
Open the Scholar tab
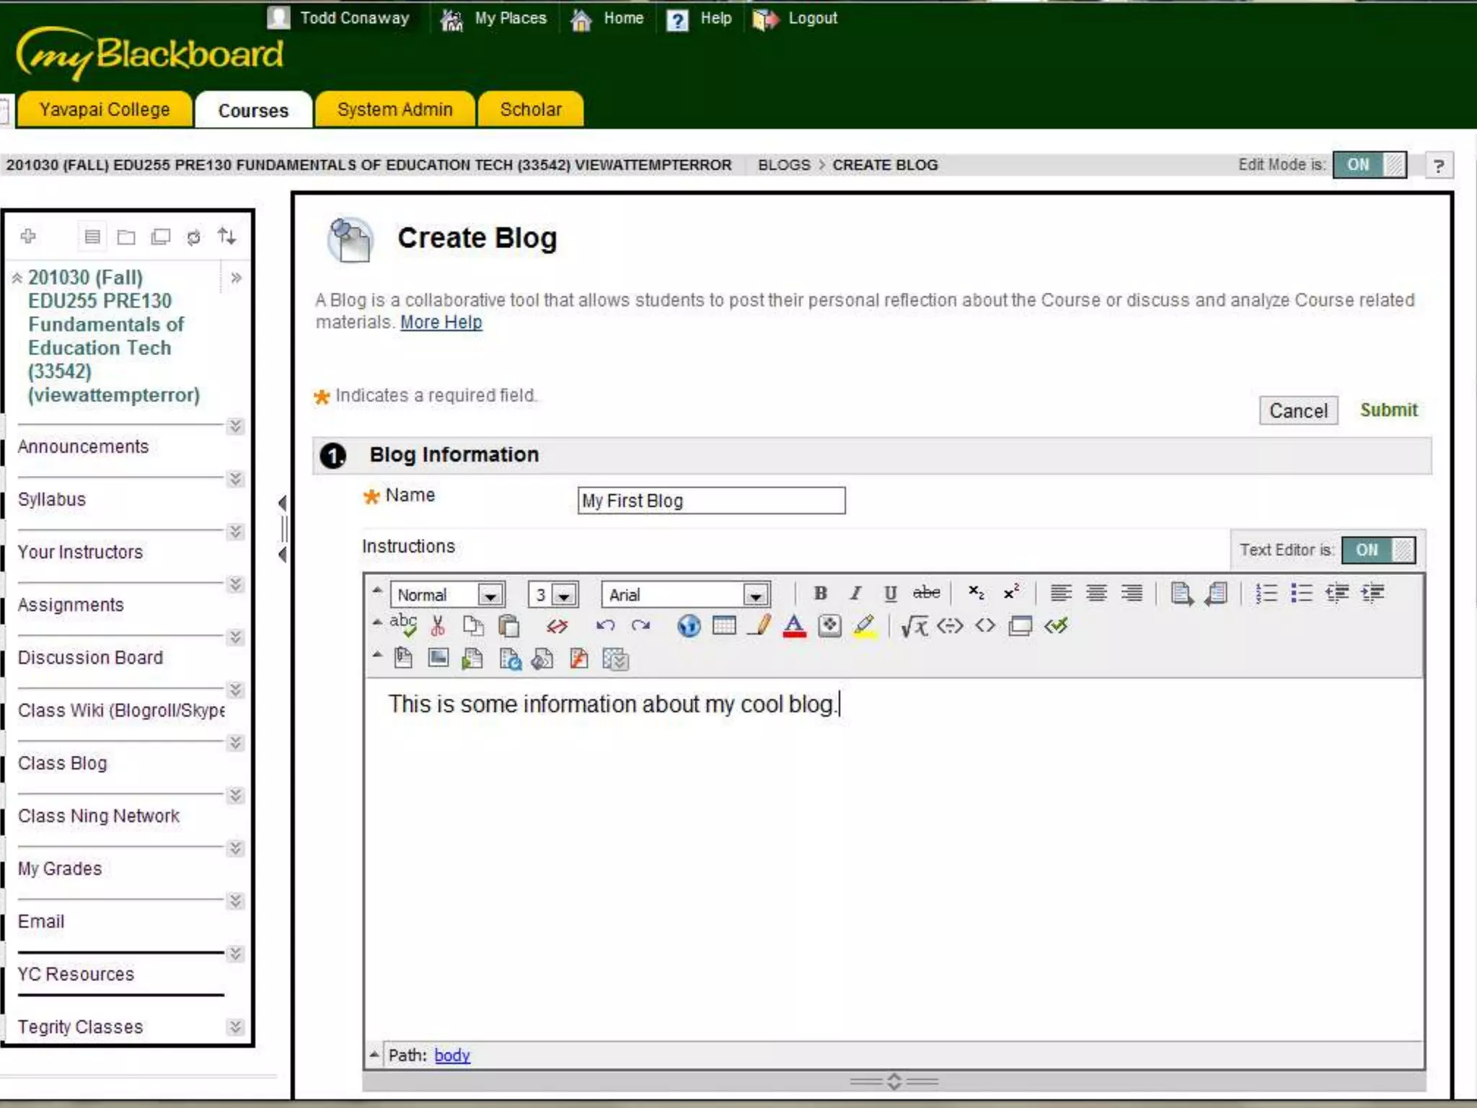point(530,110)
